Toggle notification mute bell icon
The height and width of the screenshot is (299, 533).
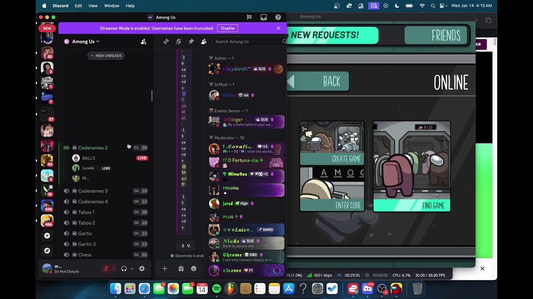tap(178, 42)
